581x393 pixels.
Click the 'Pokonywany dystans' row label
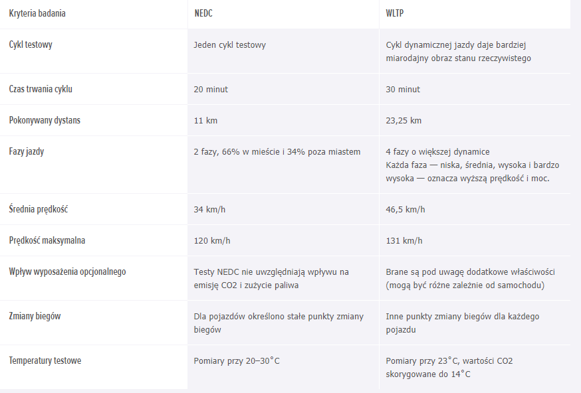coord(45,120)
